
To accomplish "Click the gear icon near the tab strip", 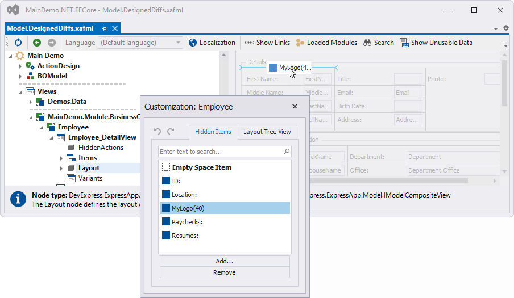I will (506, 28).
